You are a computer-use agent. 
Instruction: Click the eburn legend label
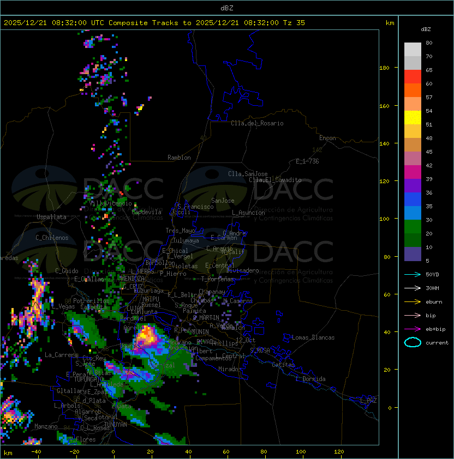pyautogui.click(x=434, y=302)
